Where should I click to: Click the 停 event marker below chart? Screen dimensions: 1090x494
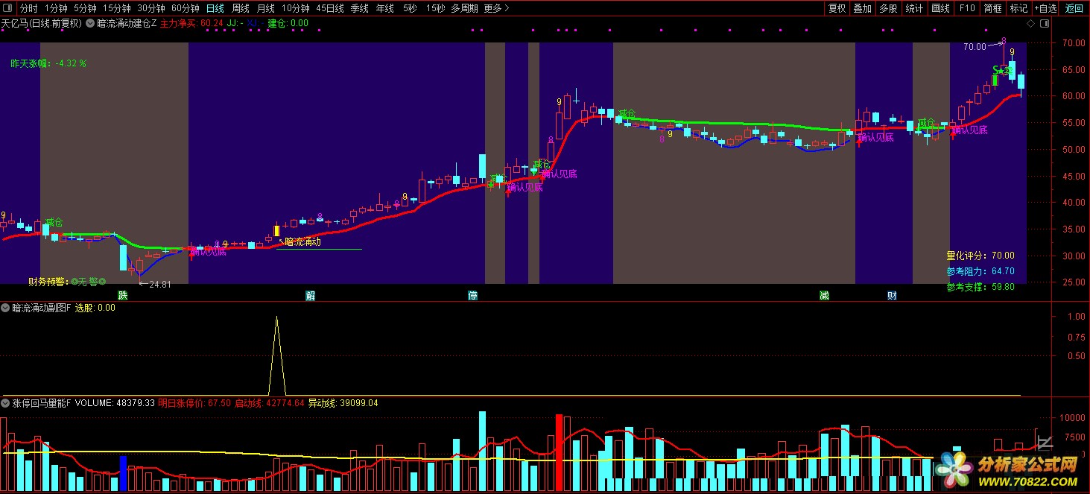[x=472, y=295]
